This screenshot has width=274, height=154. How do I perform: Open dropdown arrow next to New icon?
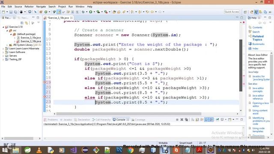7,12
